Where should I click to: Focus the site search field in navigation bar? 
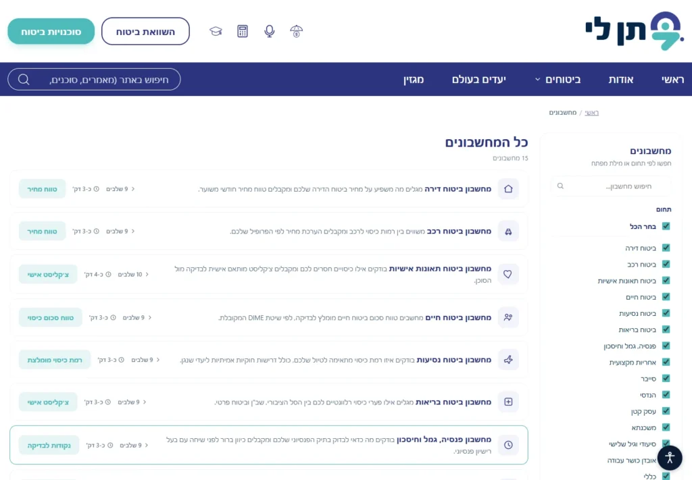[x=94, y=80]
